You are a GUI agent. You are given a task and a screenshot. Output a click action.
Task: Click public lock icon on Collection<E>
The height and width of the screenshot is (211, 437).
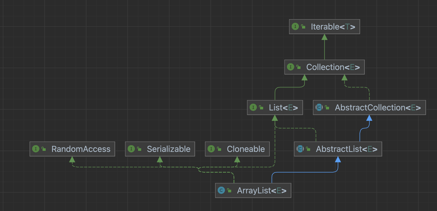[x=298, y=67]
